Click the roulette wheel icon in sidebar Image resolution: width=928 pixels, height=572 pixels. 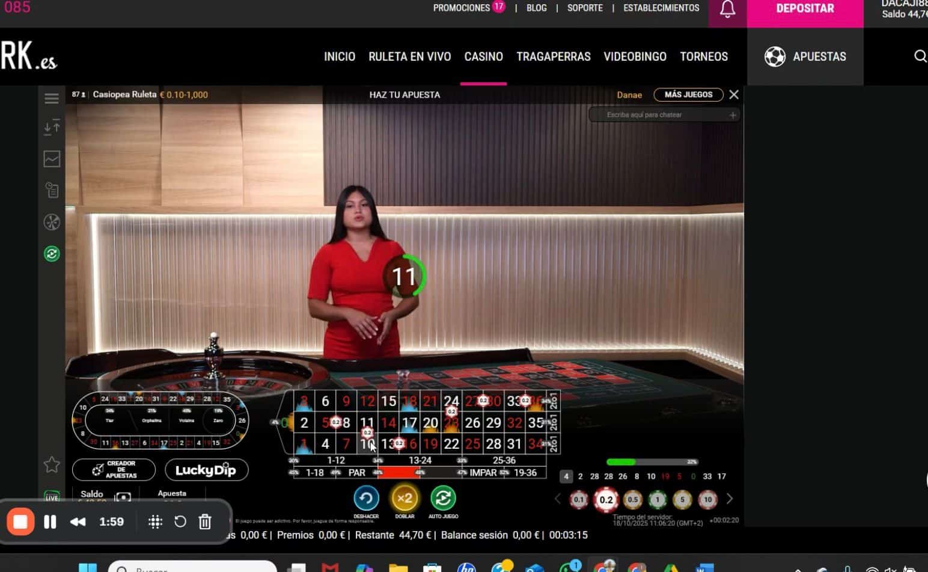tap(52, 222)
